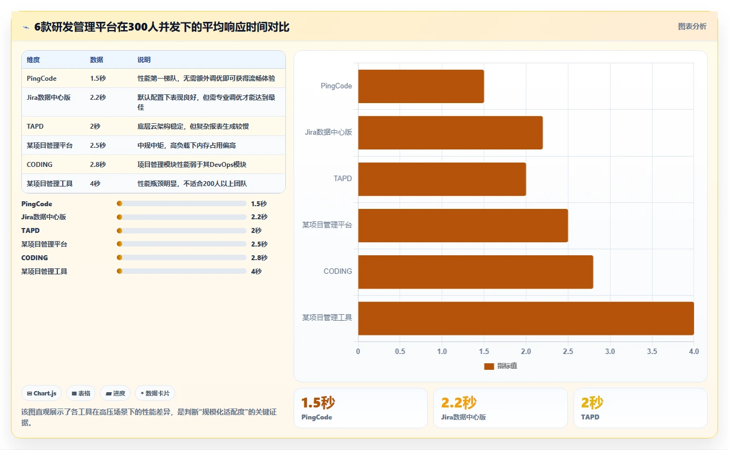Click the 维度 column header
This screenshot has height=450, width=729.
point(33,60)
